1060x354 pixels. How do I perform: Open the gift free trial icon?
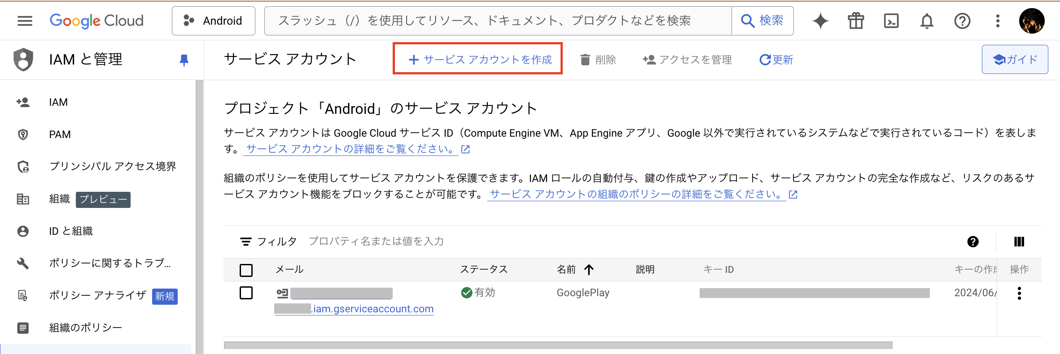point(856,21)
